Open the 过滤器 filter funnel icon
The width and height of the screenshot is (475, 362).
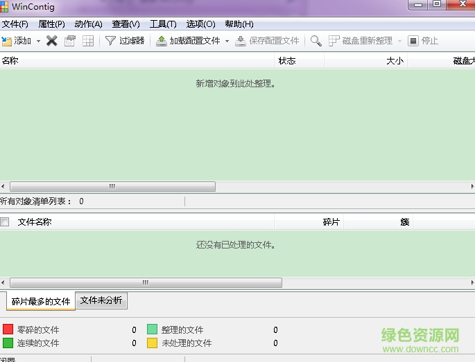point(110,41)
